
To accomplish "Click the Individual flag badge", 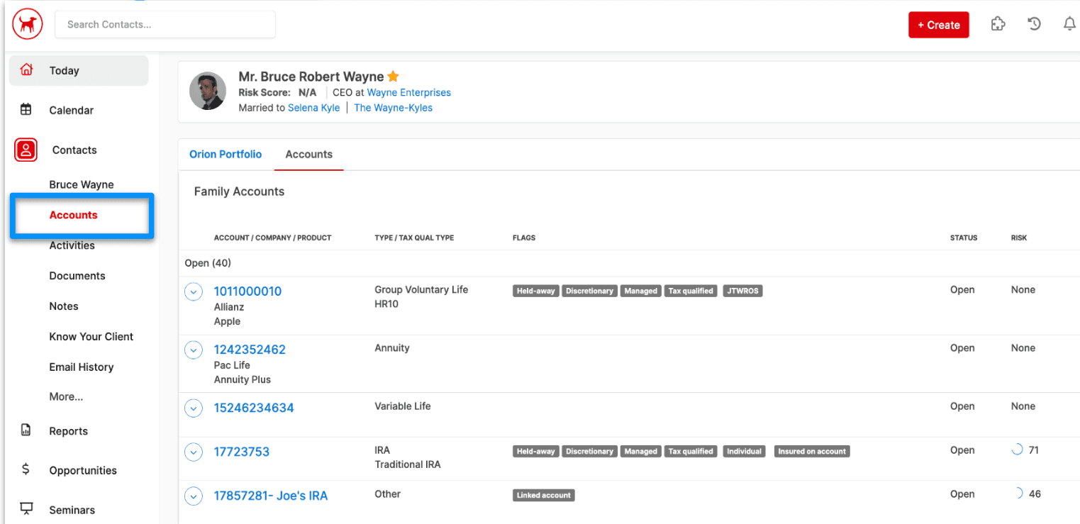I will click(x=744, y=451).
